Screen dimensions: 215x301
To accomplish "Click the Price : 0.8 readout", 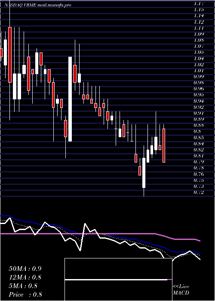I will click(x=25, y=295).
